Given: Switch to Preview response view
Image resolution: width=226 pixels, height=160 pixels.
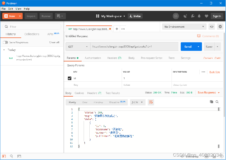Looking at the screenshot, I should point(98,102).
